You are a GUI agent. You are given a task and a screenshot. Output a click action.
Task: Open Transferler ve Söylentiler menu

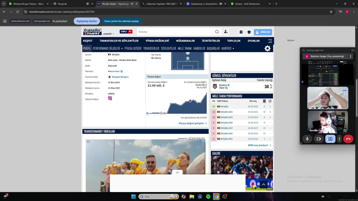[119, 41]
